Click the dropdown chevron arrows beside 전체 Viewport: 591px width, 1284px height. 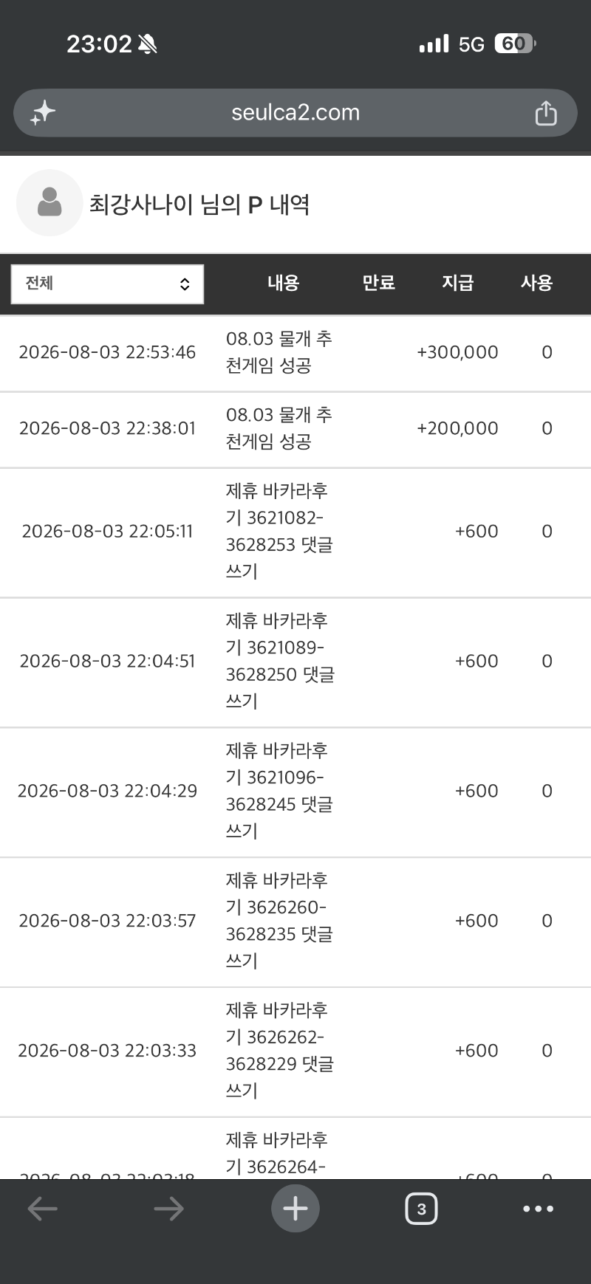[x=185, y=284]
